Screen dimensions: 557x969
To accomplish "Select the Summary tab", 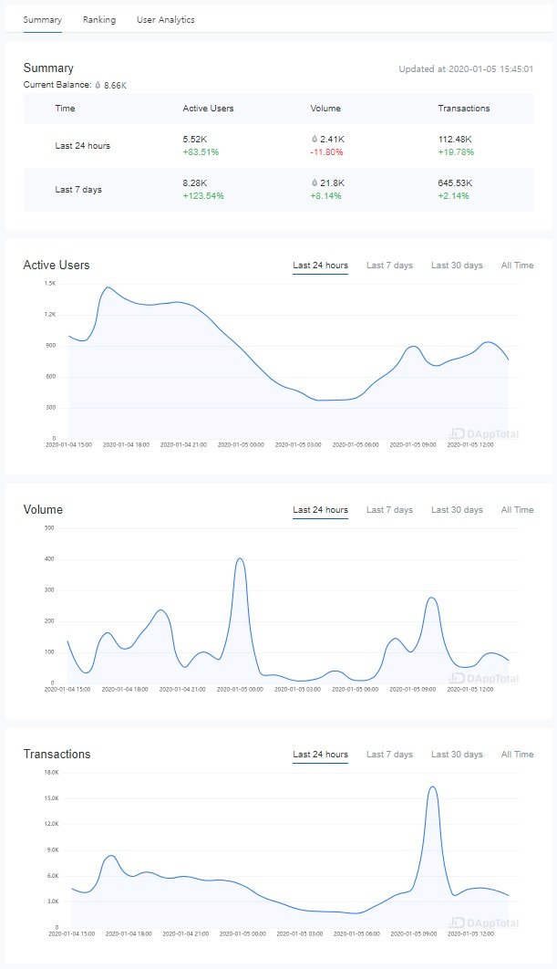I will 42,19.
